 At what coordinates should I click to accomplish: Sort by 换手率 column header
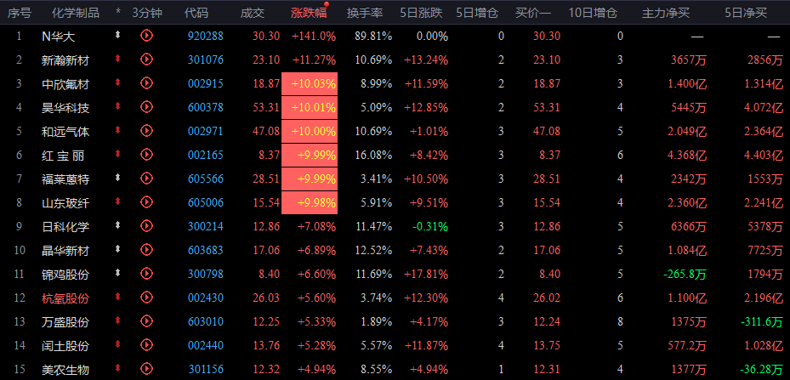pyautogui.click(x=365, y=13)
